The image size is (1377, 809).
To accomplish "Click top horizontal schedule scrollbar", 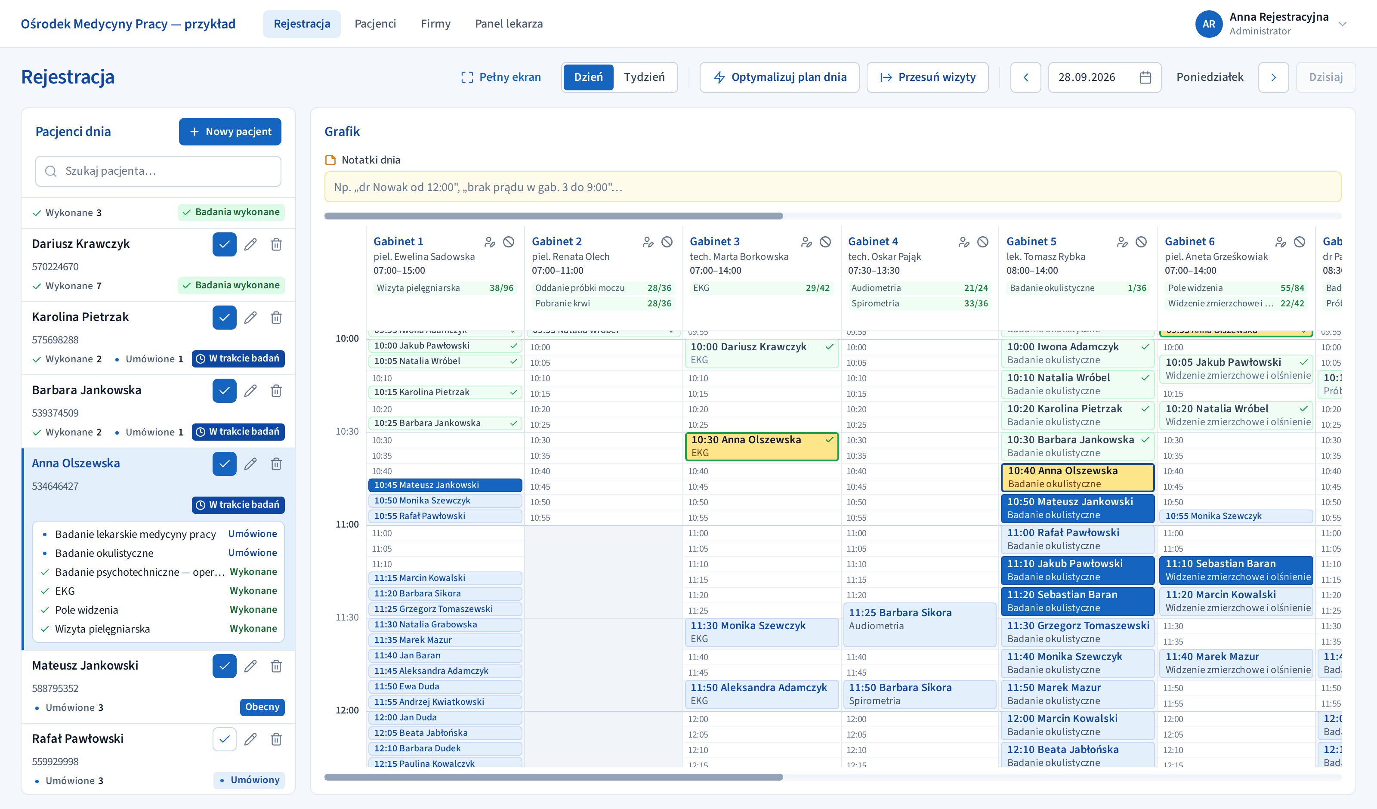I will pyautogui.click(x=553, y=216).
